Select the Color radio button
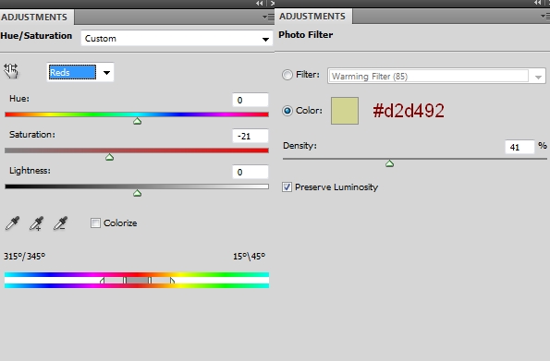 287,111
